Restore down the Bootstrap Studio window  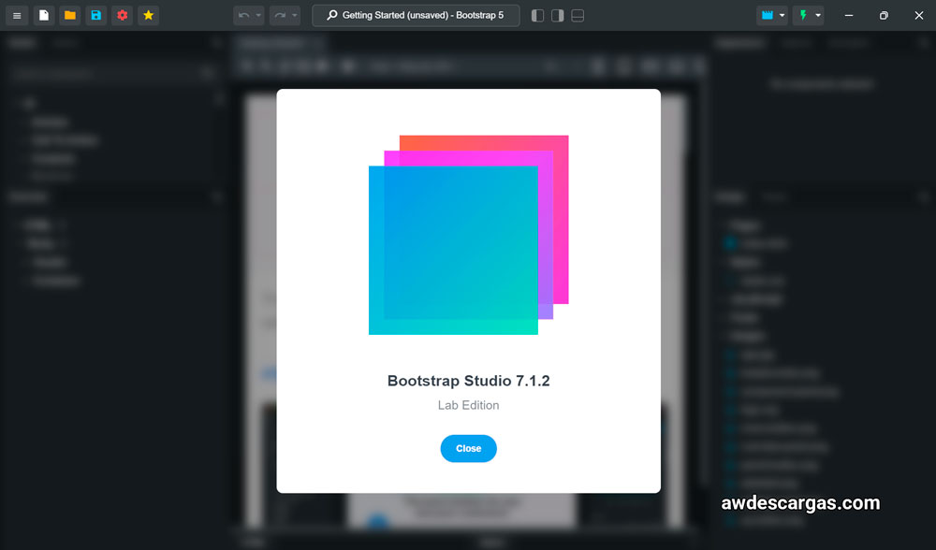point(884,16)
